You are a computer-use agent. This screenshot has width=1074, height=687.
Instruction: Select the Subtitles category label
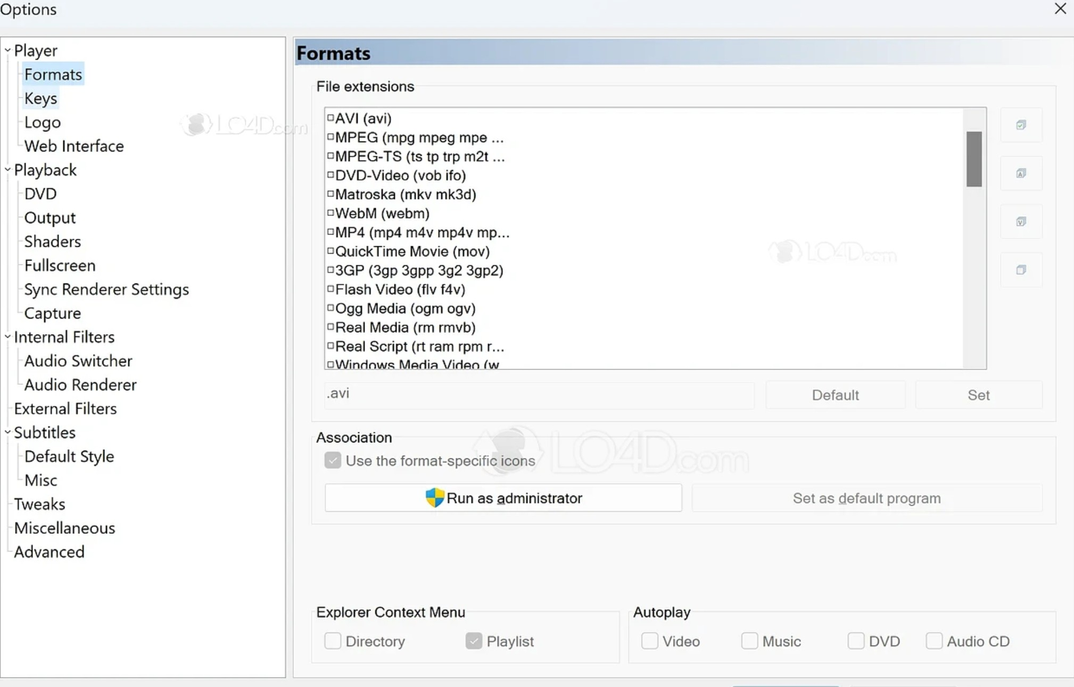(45, 432)
